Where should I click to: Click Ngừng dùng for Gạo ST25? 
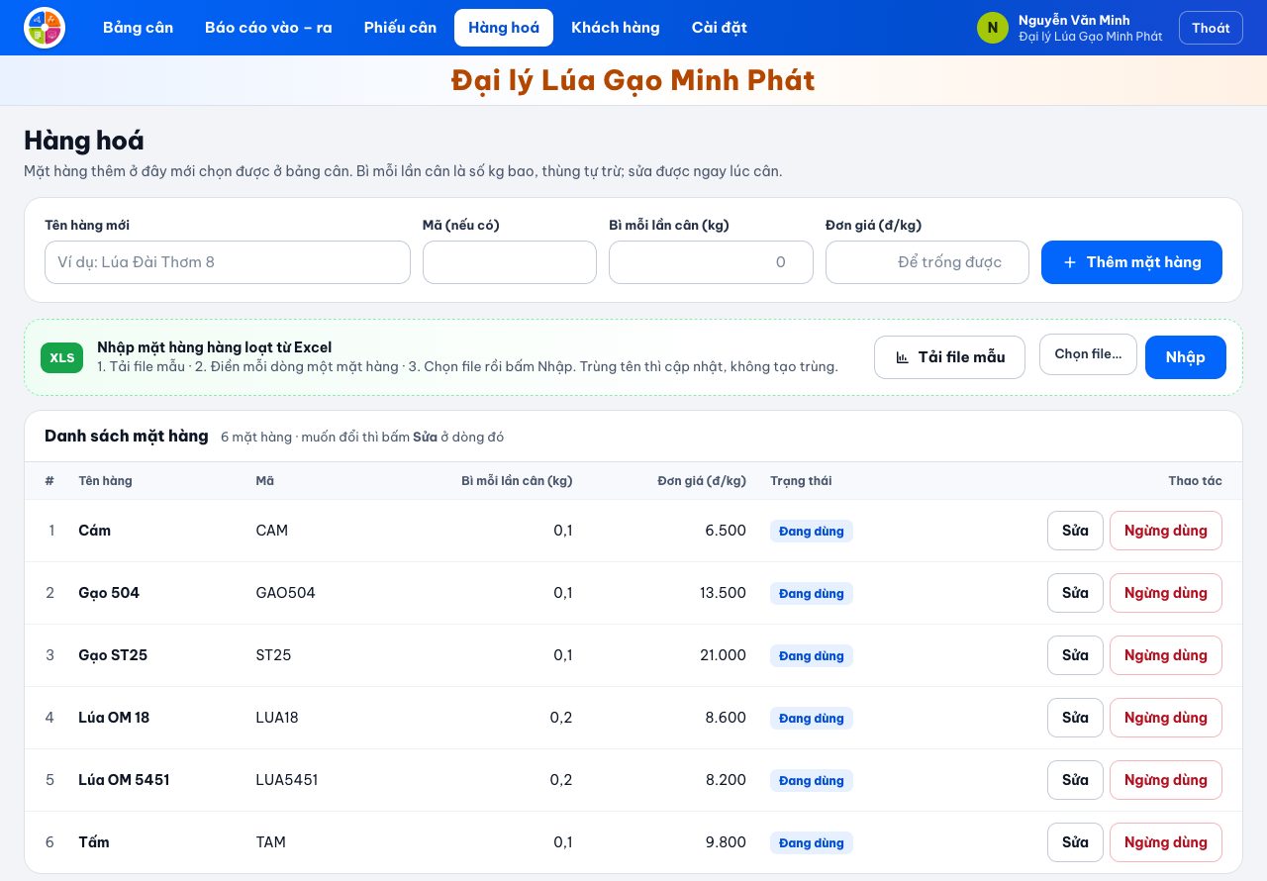point(1166,655)
